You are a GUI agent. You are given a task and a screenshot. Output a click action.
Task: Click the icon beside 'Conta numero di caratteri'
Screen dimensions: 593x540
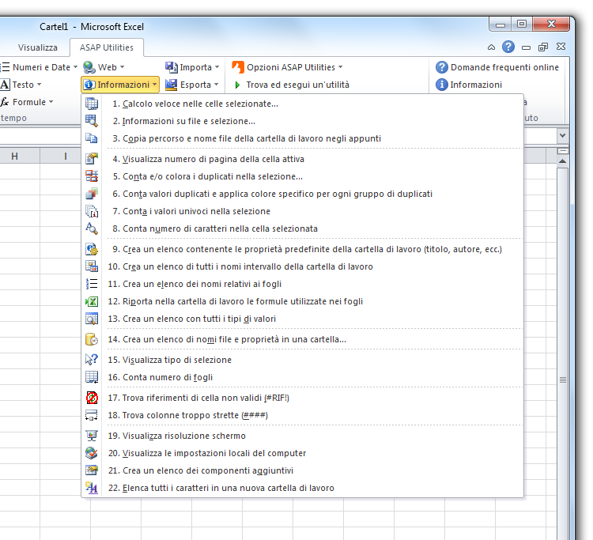click(92, 228)
